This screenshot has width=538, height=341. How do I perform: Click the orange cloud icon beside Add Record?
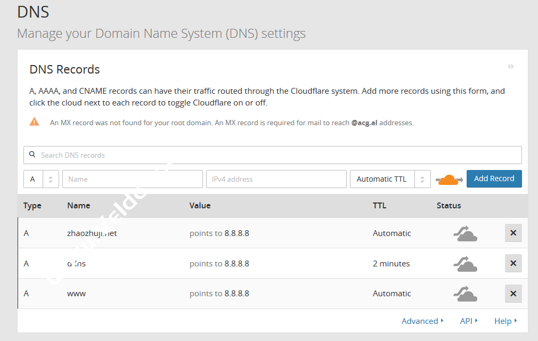coord(449,179)
